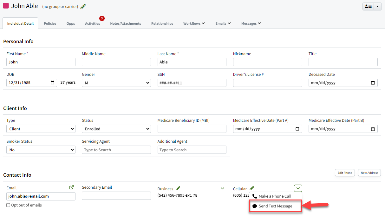Click the pencil icon beside John Able's name

point(83,6)
